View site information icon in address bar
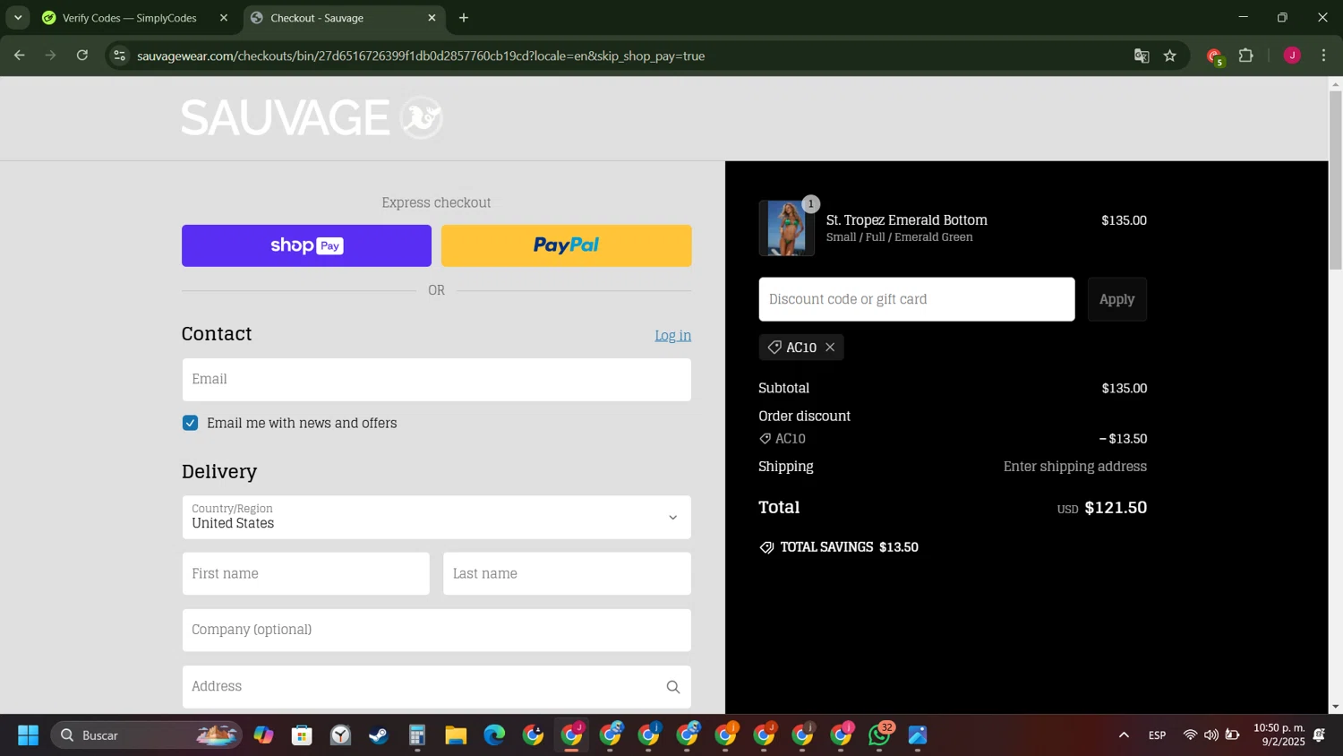Screen dimensions: 1343x756 click(119, 56)
